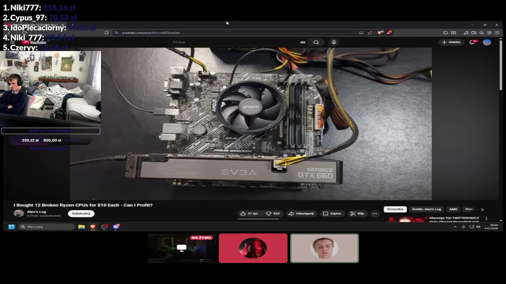Click the Windows taskbar Wyszukaj search box
This screenshot has width=506, height=284.
pyautogui.click(x=47, y=227)
